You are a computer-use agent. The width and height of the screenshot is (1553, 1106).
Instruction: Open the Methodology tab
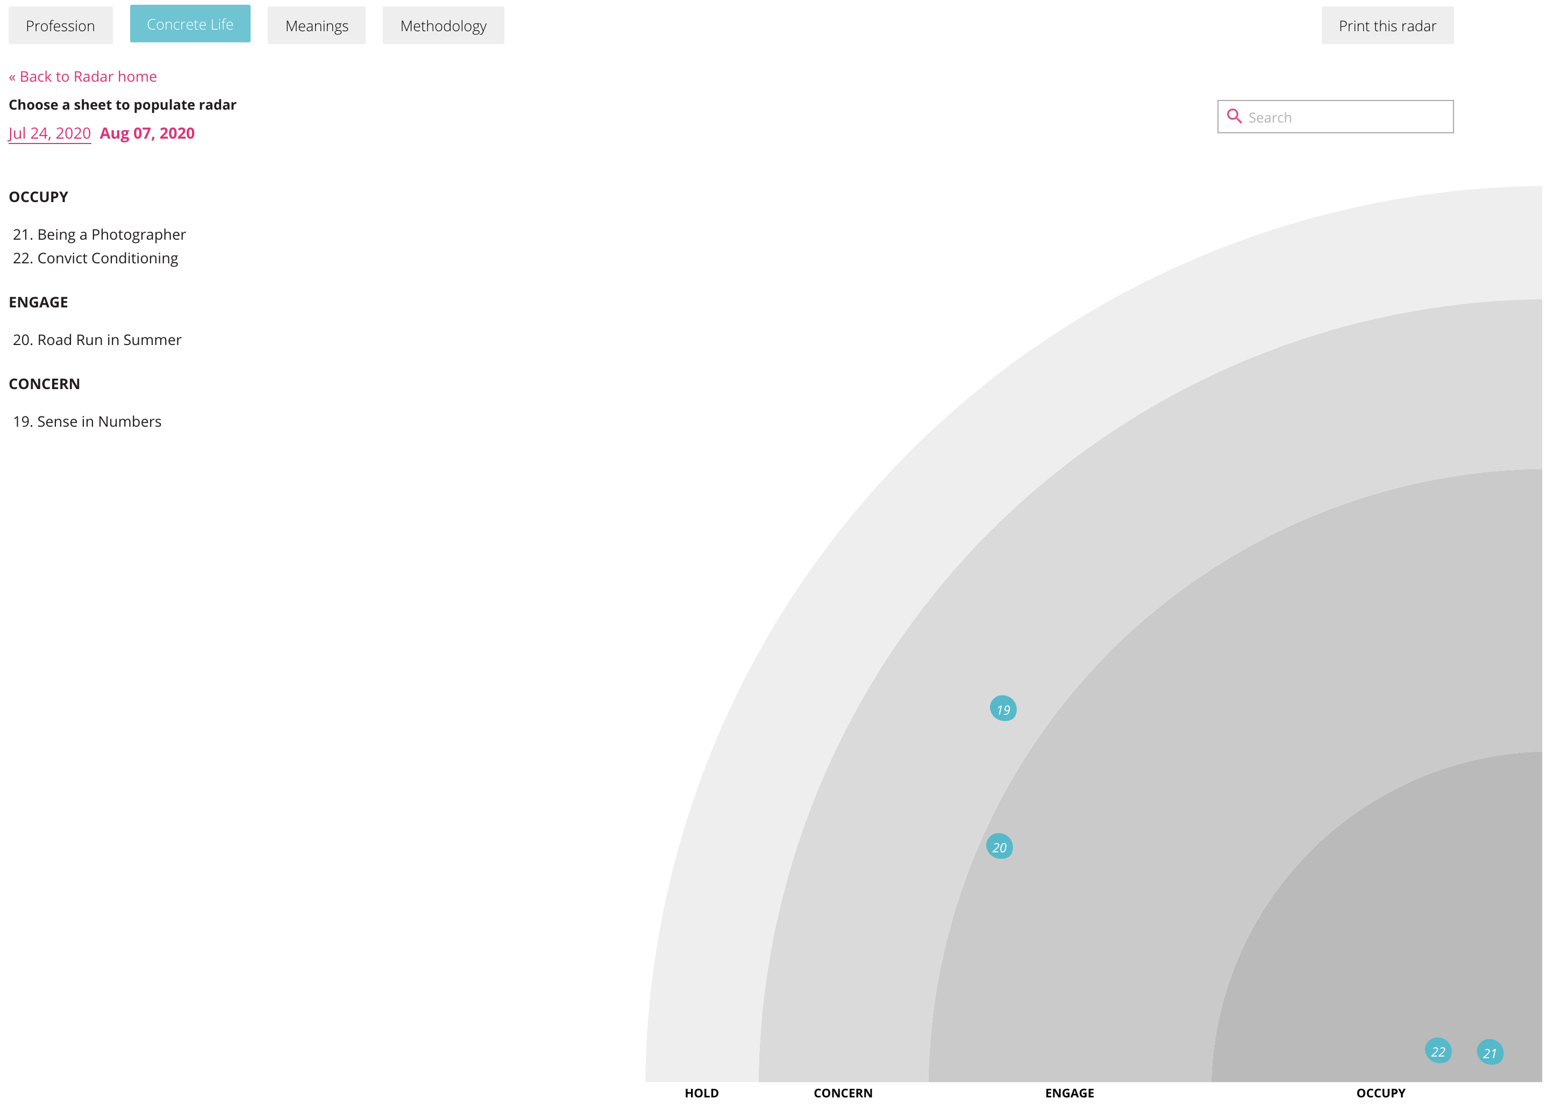click(443, 26)
